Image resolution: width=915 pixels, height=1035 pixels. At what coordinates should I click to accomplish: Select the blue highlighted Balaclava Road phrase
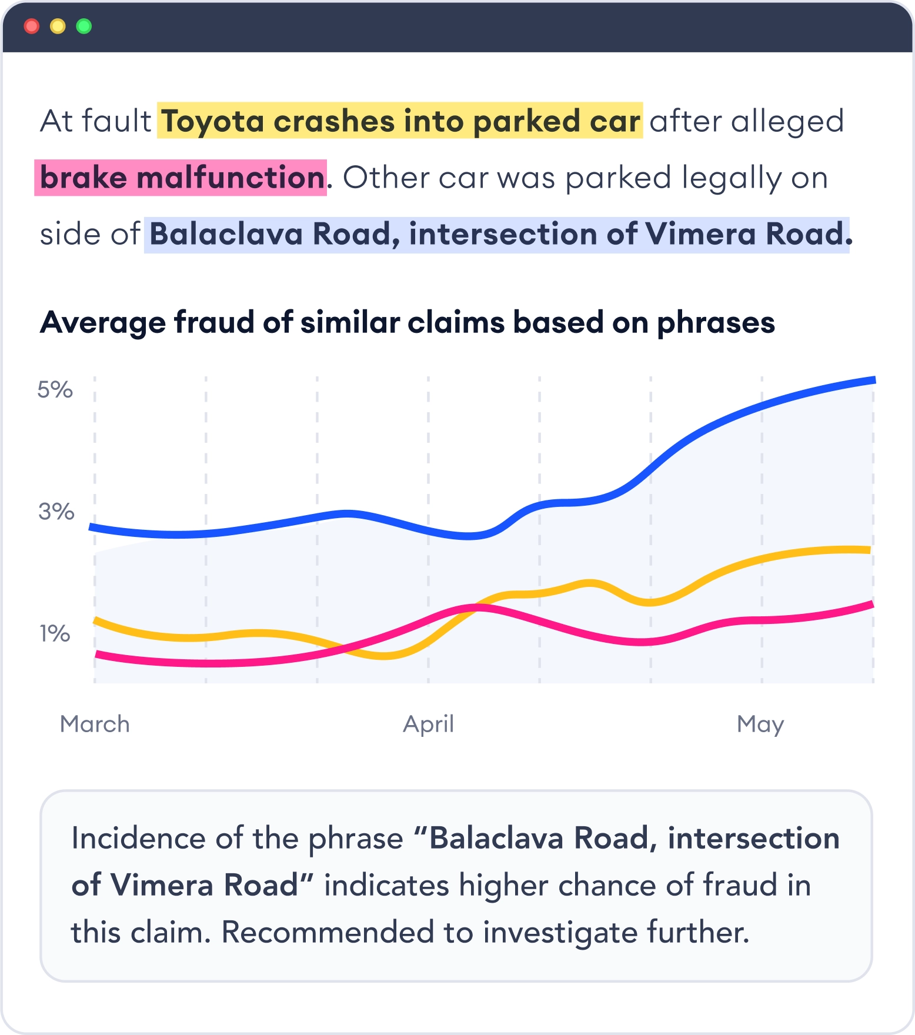[x=497, y=235]
